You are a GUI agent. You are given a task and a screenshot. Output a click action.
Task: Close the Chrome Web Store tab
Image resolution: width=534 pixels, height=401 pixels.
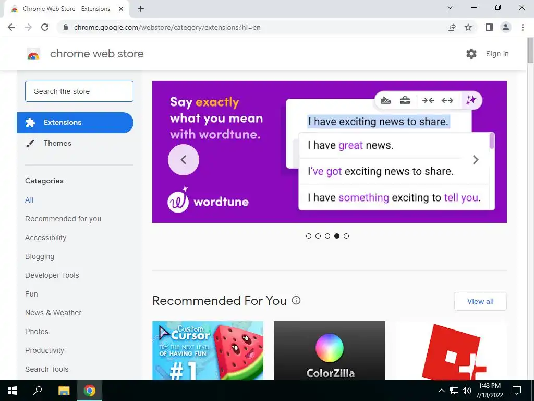pos(121,9)
